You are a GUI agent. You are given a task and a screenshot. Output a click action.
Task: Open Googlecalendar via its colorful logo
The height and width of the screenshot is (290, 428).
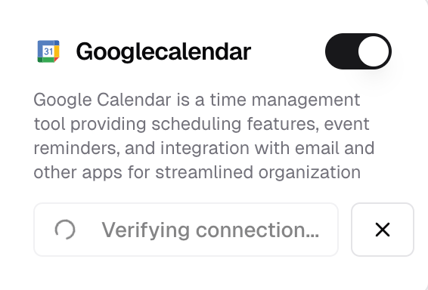[x=48, y=51]
